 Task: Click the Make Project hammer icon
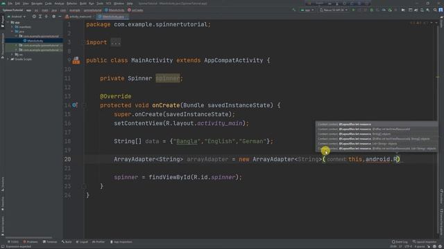pyautogui.click(x=294, y=10)
